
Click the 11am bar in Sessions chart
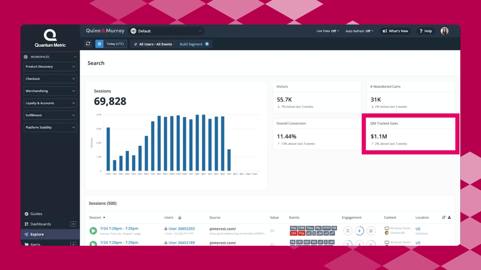[178, 143]
